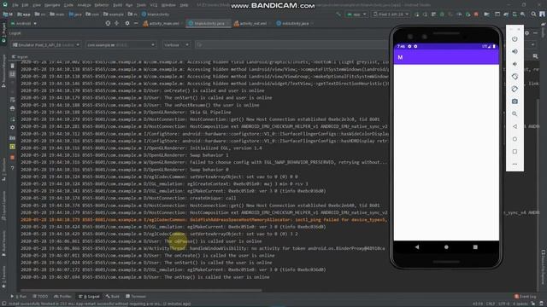This screenshot has height=307, width=547.
Task: Open the emulator extended controls (three dots)
Action: coord(515,164)
